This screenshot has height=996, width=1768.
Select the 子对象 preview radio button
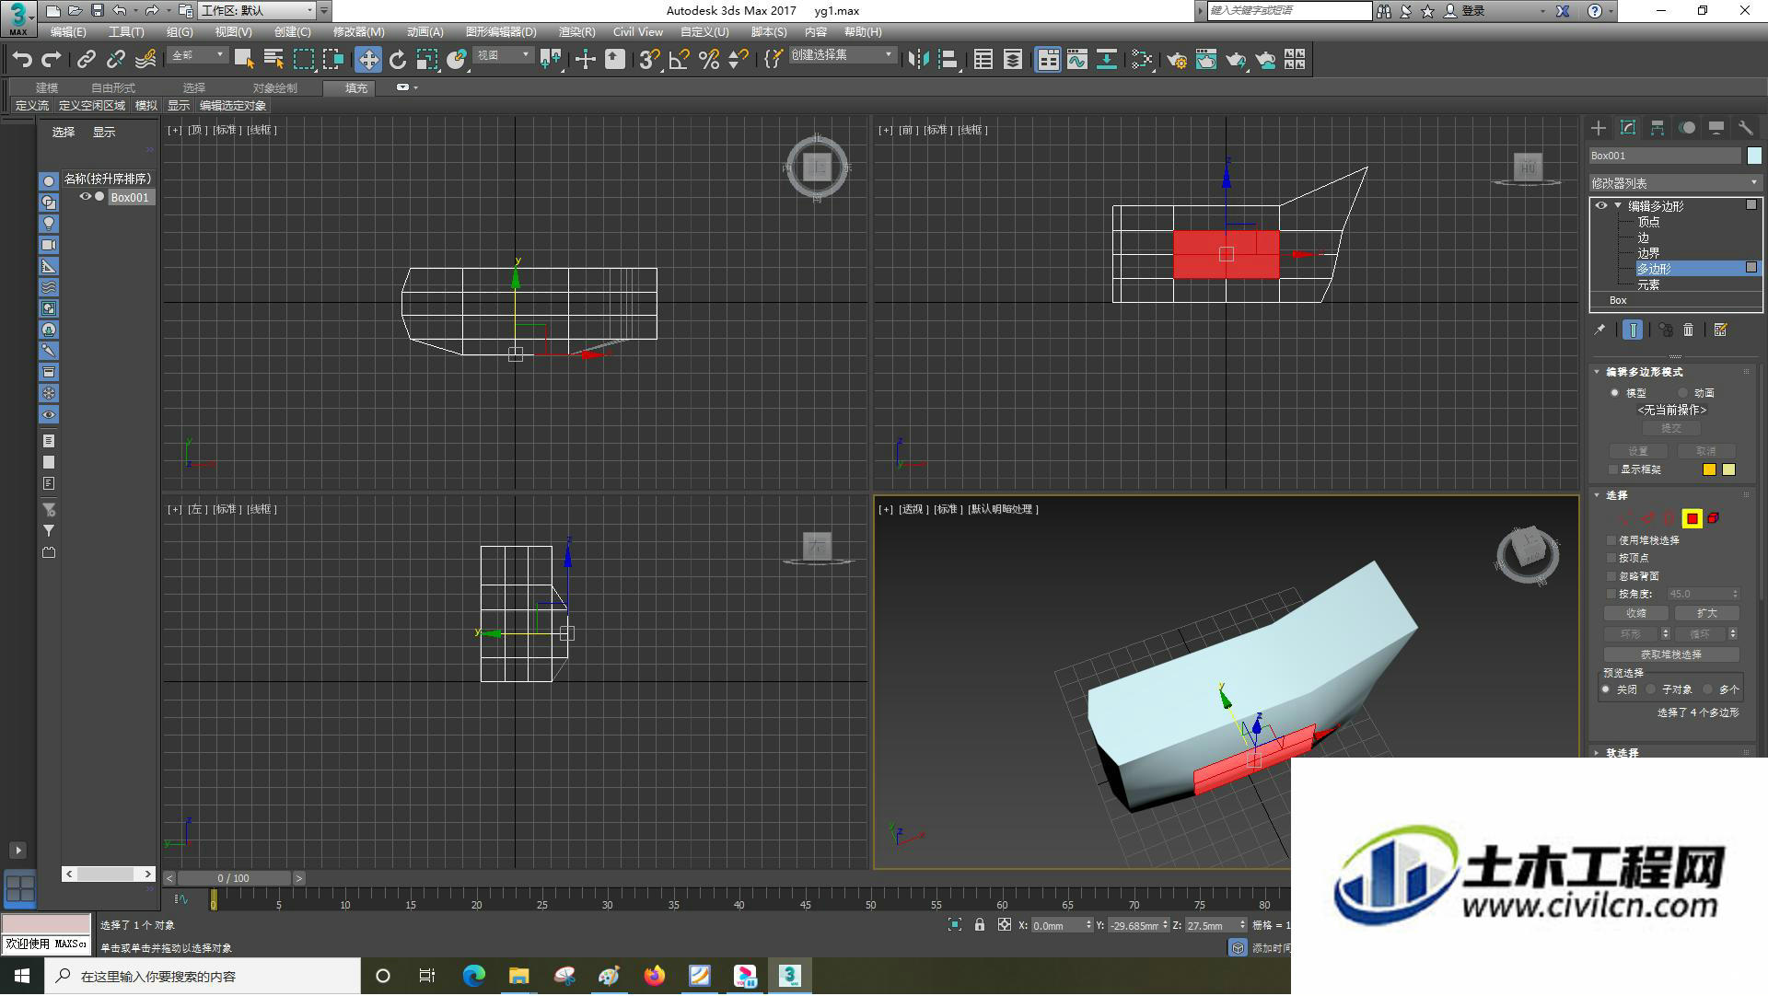tap(1651, 689)
